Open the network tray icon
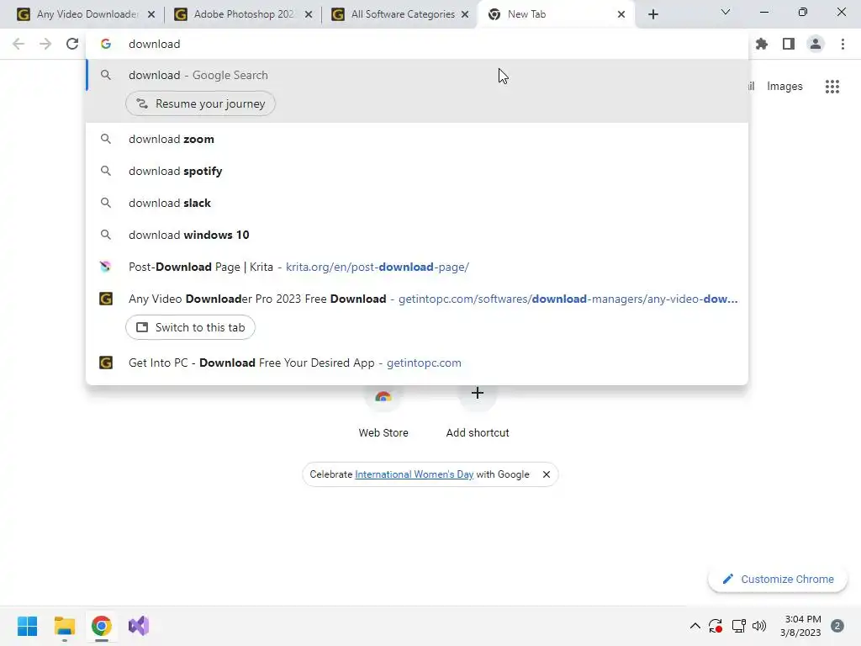The width and height of the screenshot is (861, 646). [x=738, y=626]
